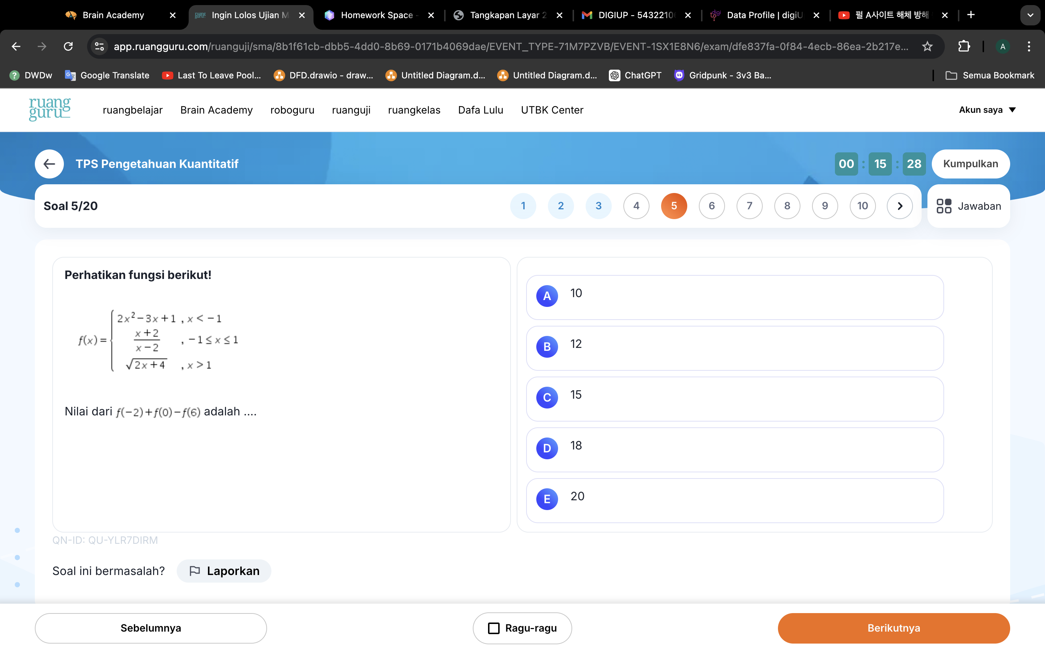Viewport: 1045px width, 653px height.
Task: Click the Jawaban panel icon
Action: [x=944, y=205]
